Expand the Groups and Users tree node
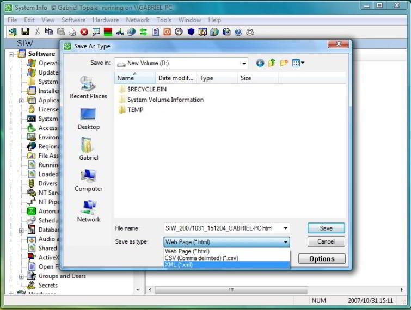Image resolution: width=411 pixels, height=310 pixels. [21, 276]
